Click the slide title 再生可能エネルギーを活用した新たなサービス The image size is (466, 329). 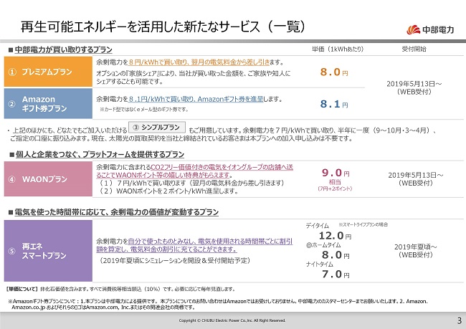[x=163, y=27]
